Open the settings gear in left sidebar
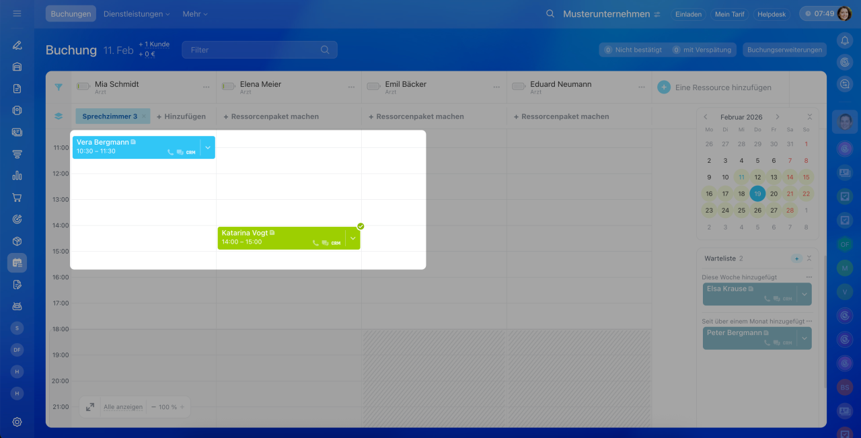 point(17,422)
